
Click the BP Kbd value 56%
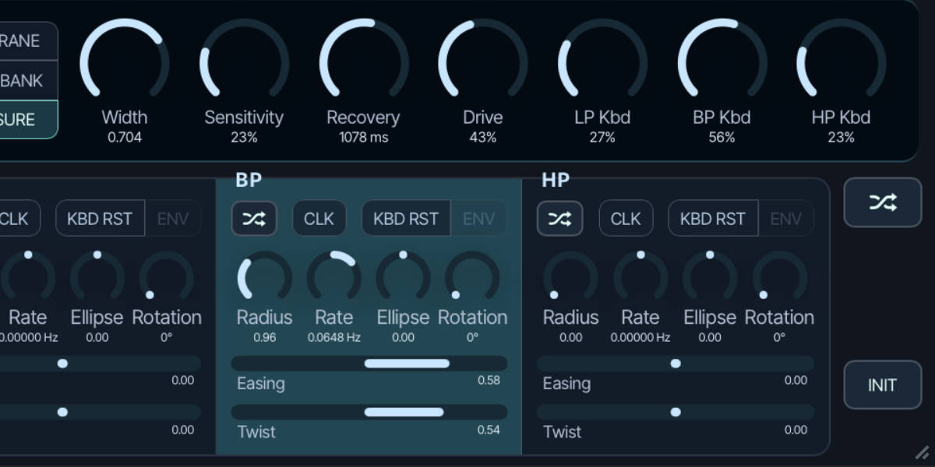(722, 138)
